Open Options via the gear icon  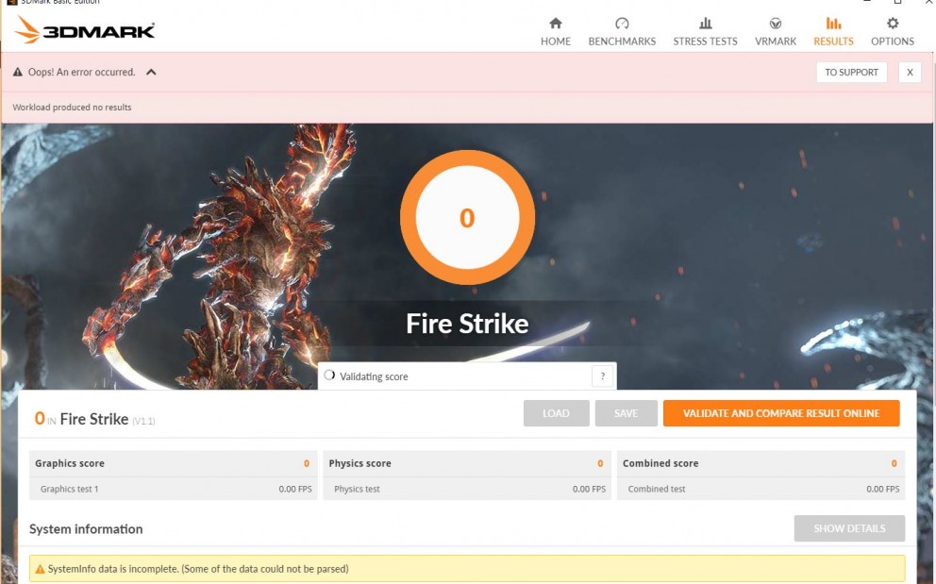(x=893, y=24)
